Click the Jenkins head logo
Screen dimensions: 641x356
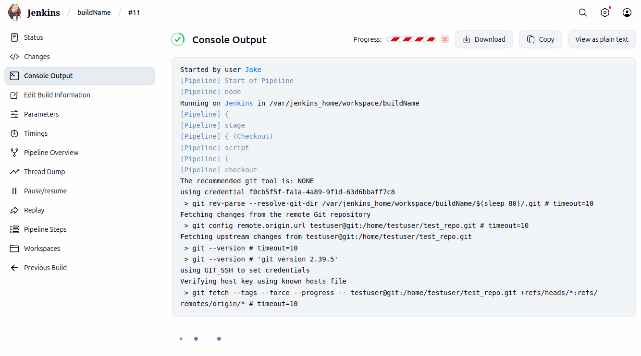[x=14, y=12]
